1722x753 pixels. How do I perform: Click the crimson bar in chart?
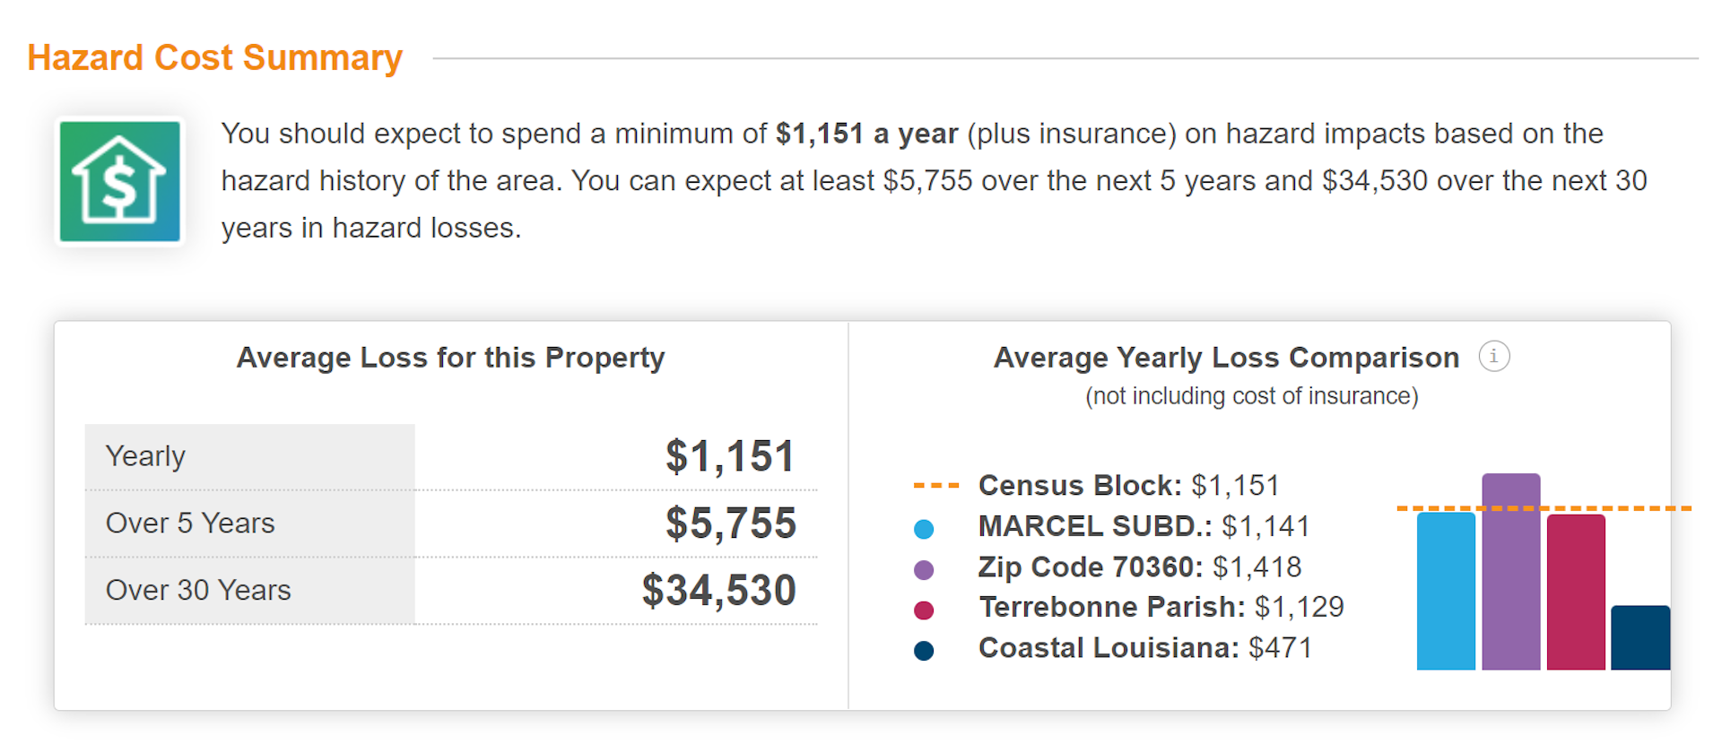[1576, 592]
